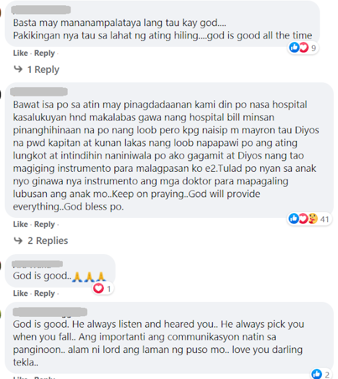Screen dimensions: 338x379
Task: Open the blurred commenter name above the hospital comment
Action: point(39,92)
